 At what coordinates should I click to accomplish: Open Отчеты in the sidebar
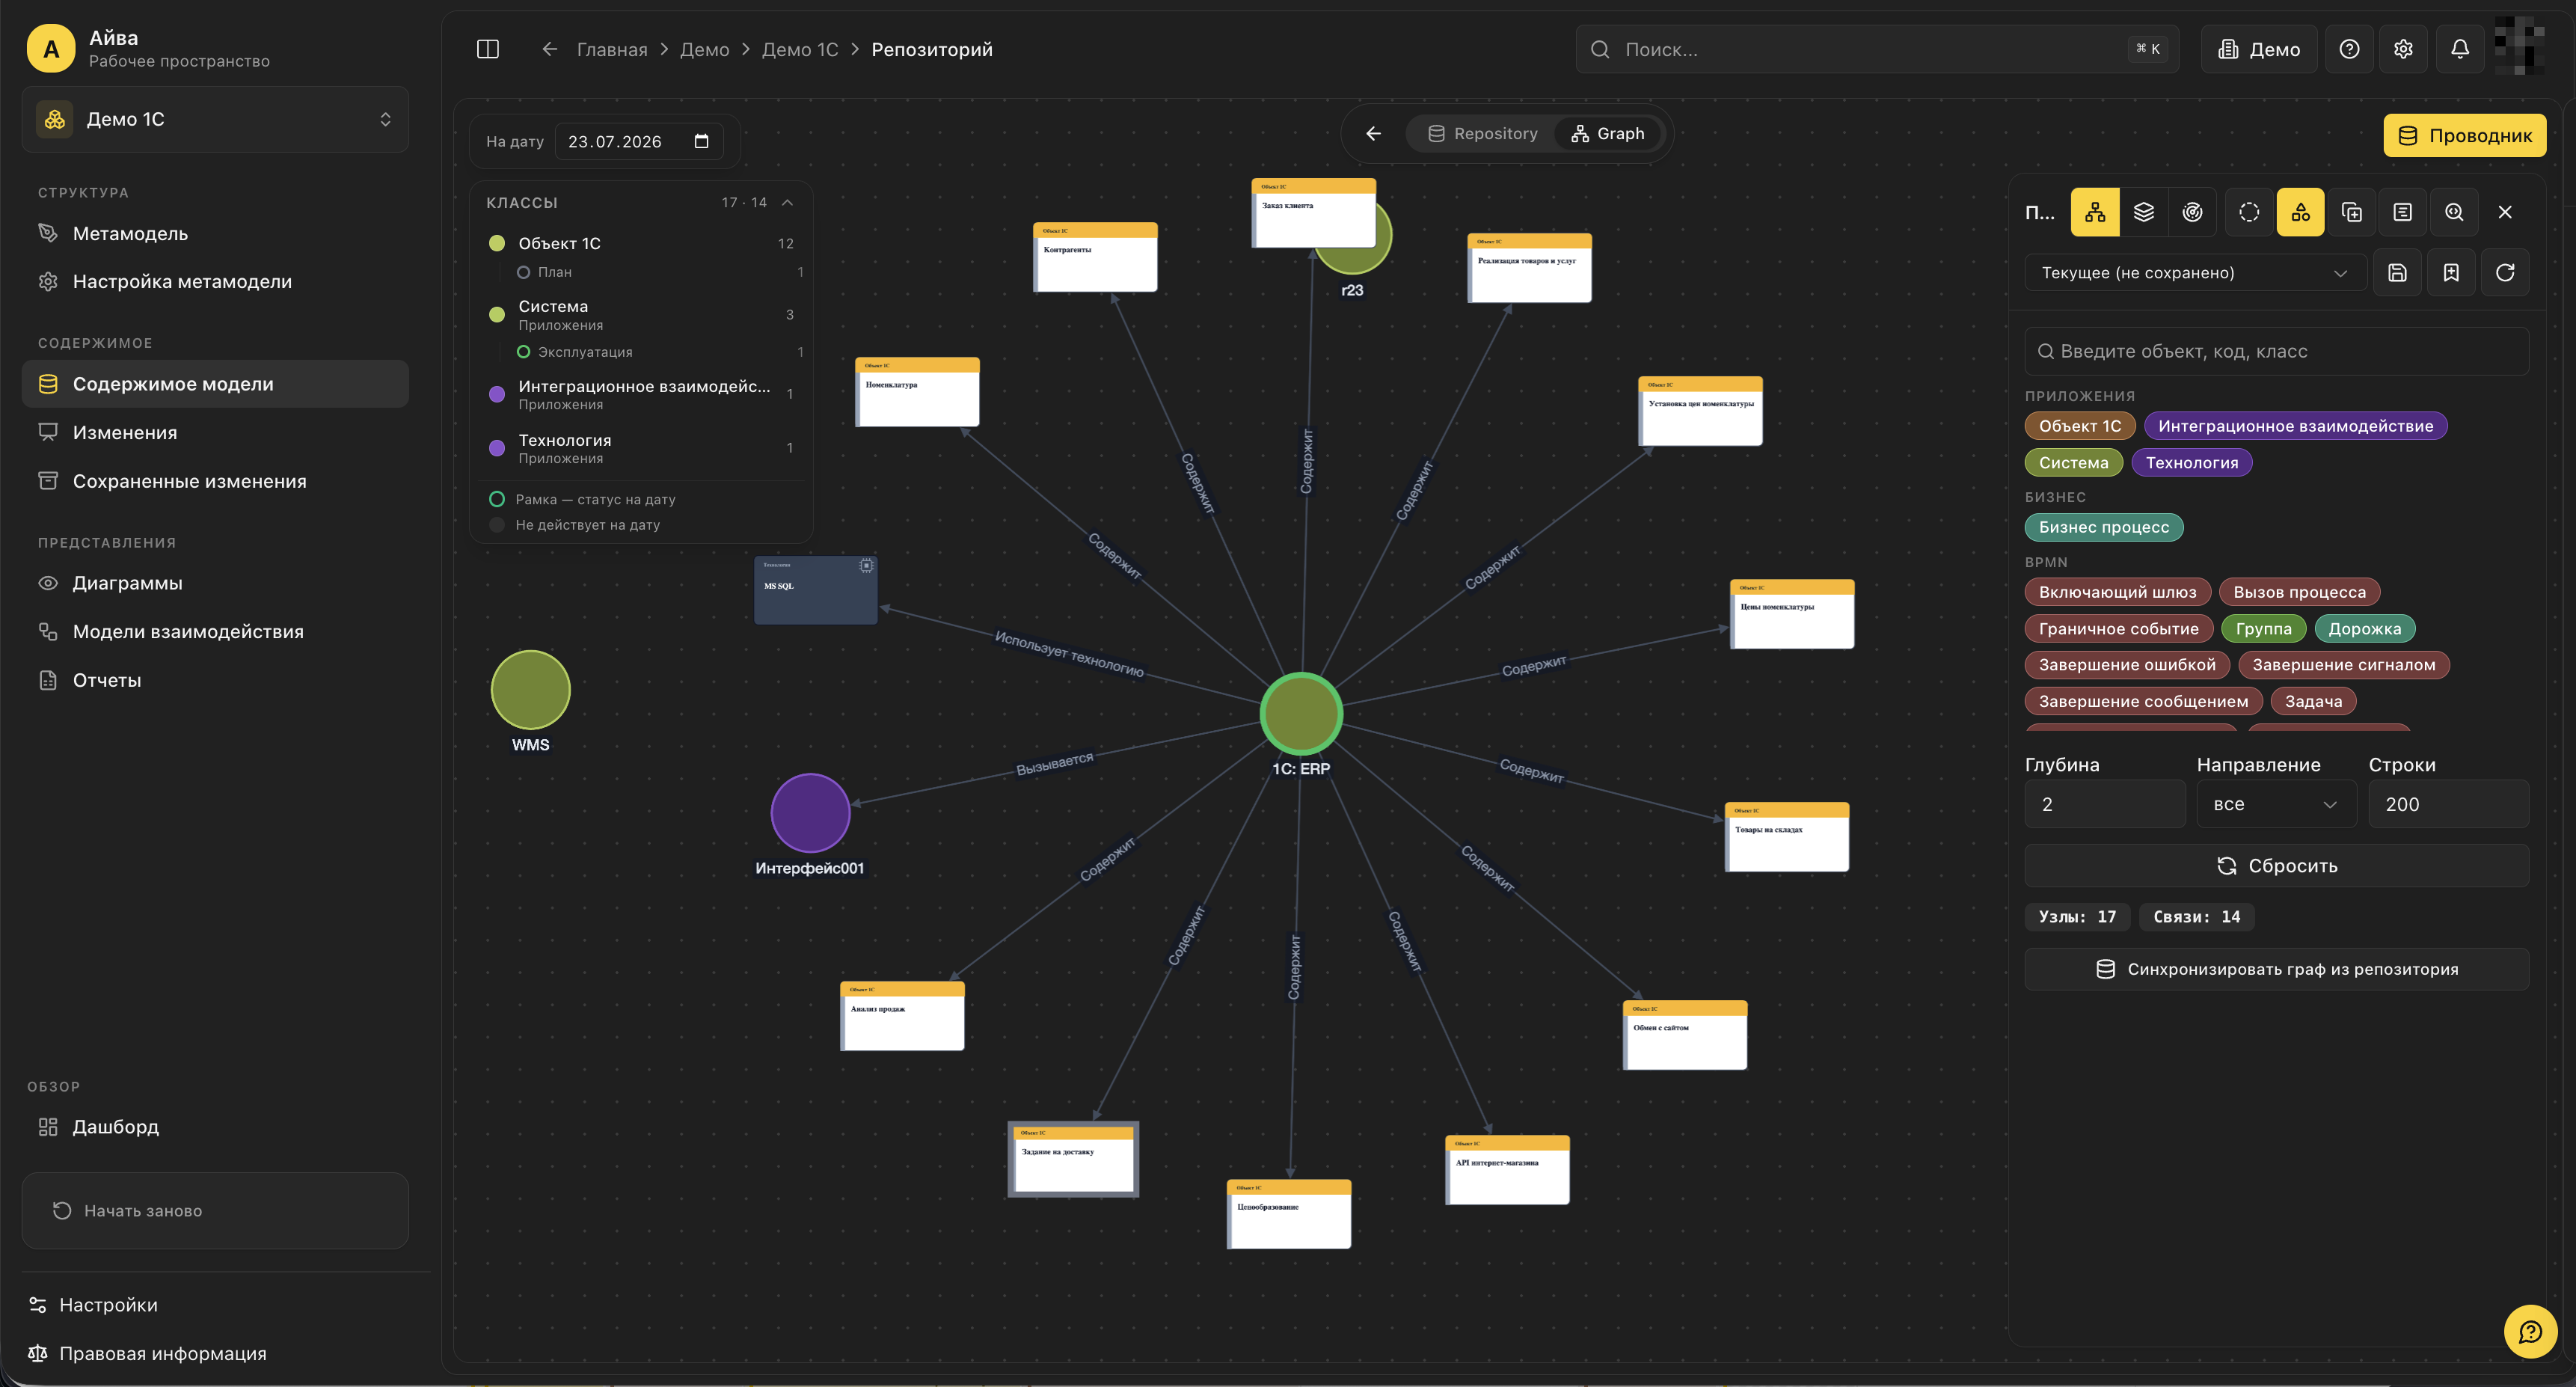(x=215, y=680)
